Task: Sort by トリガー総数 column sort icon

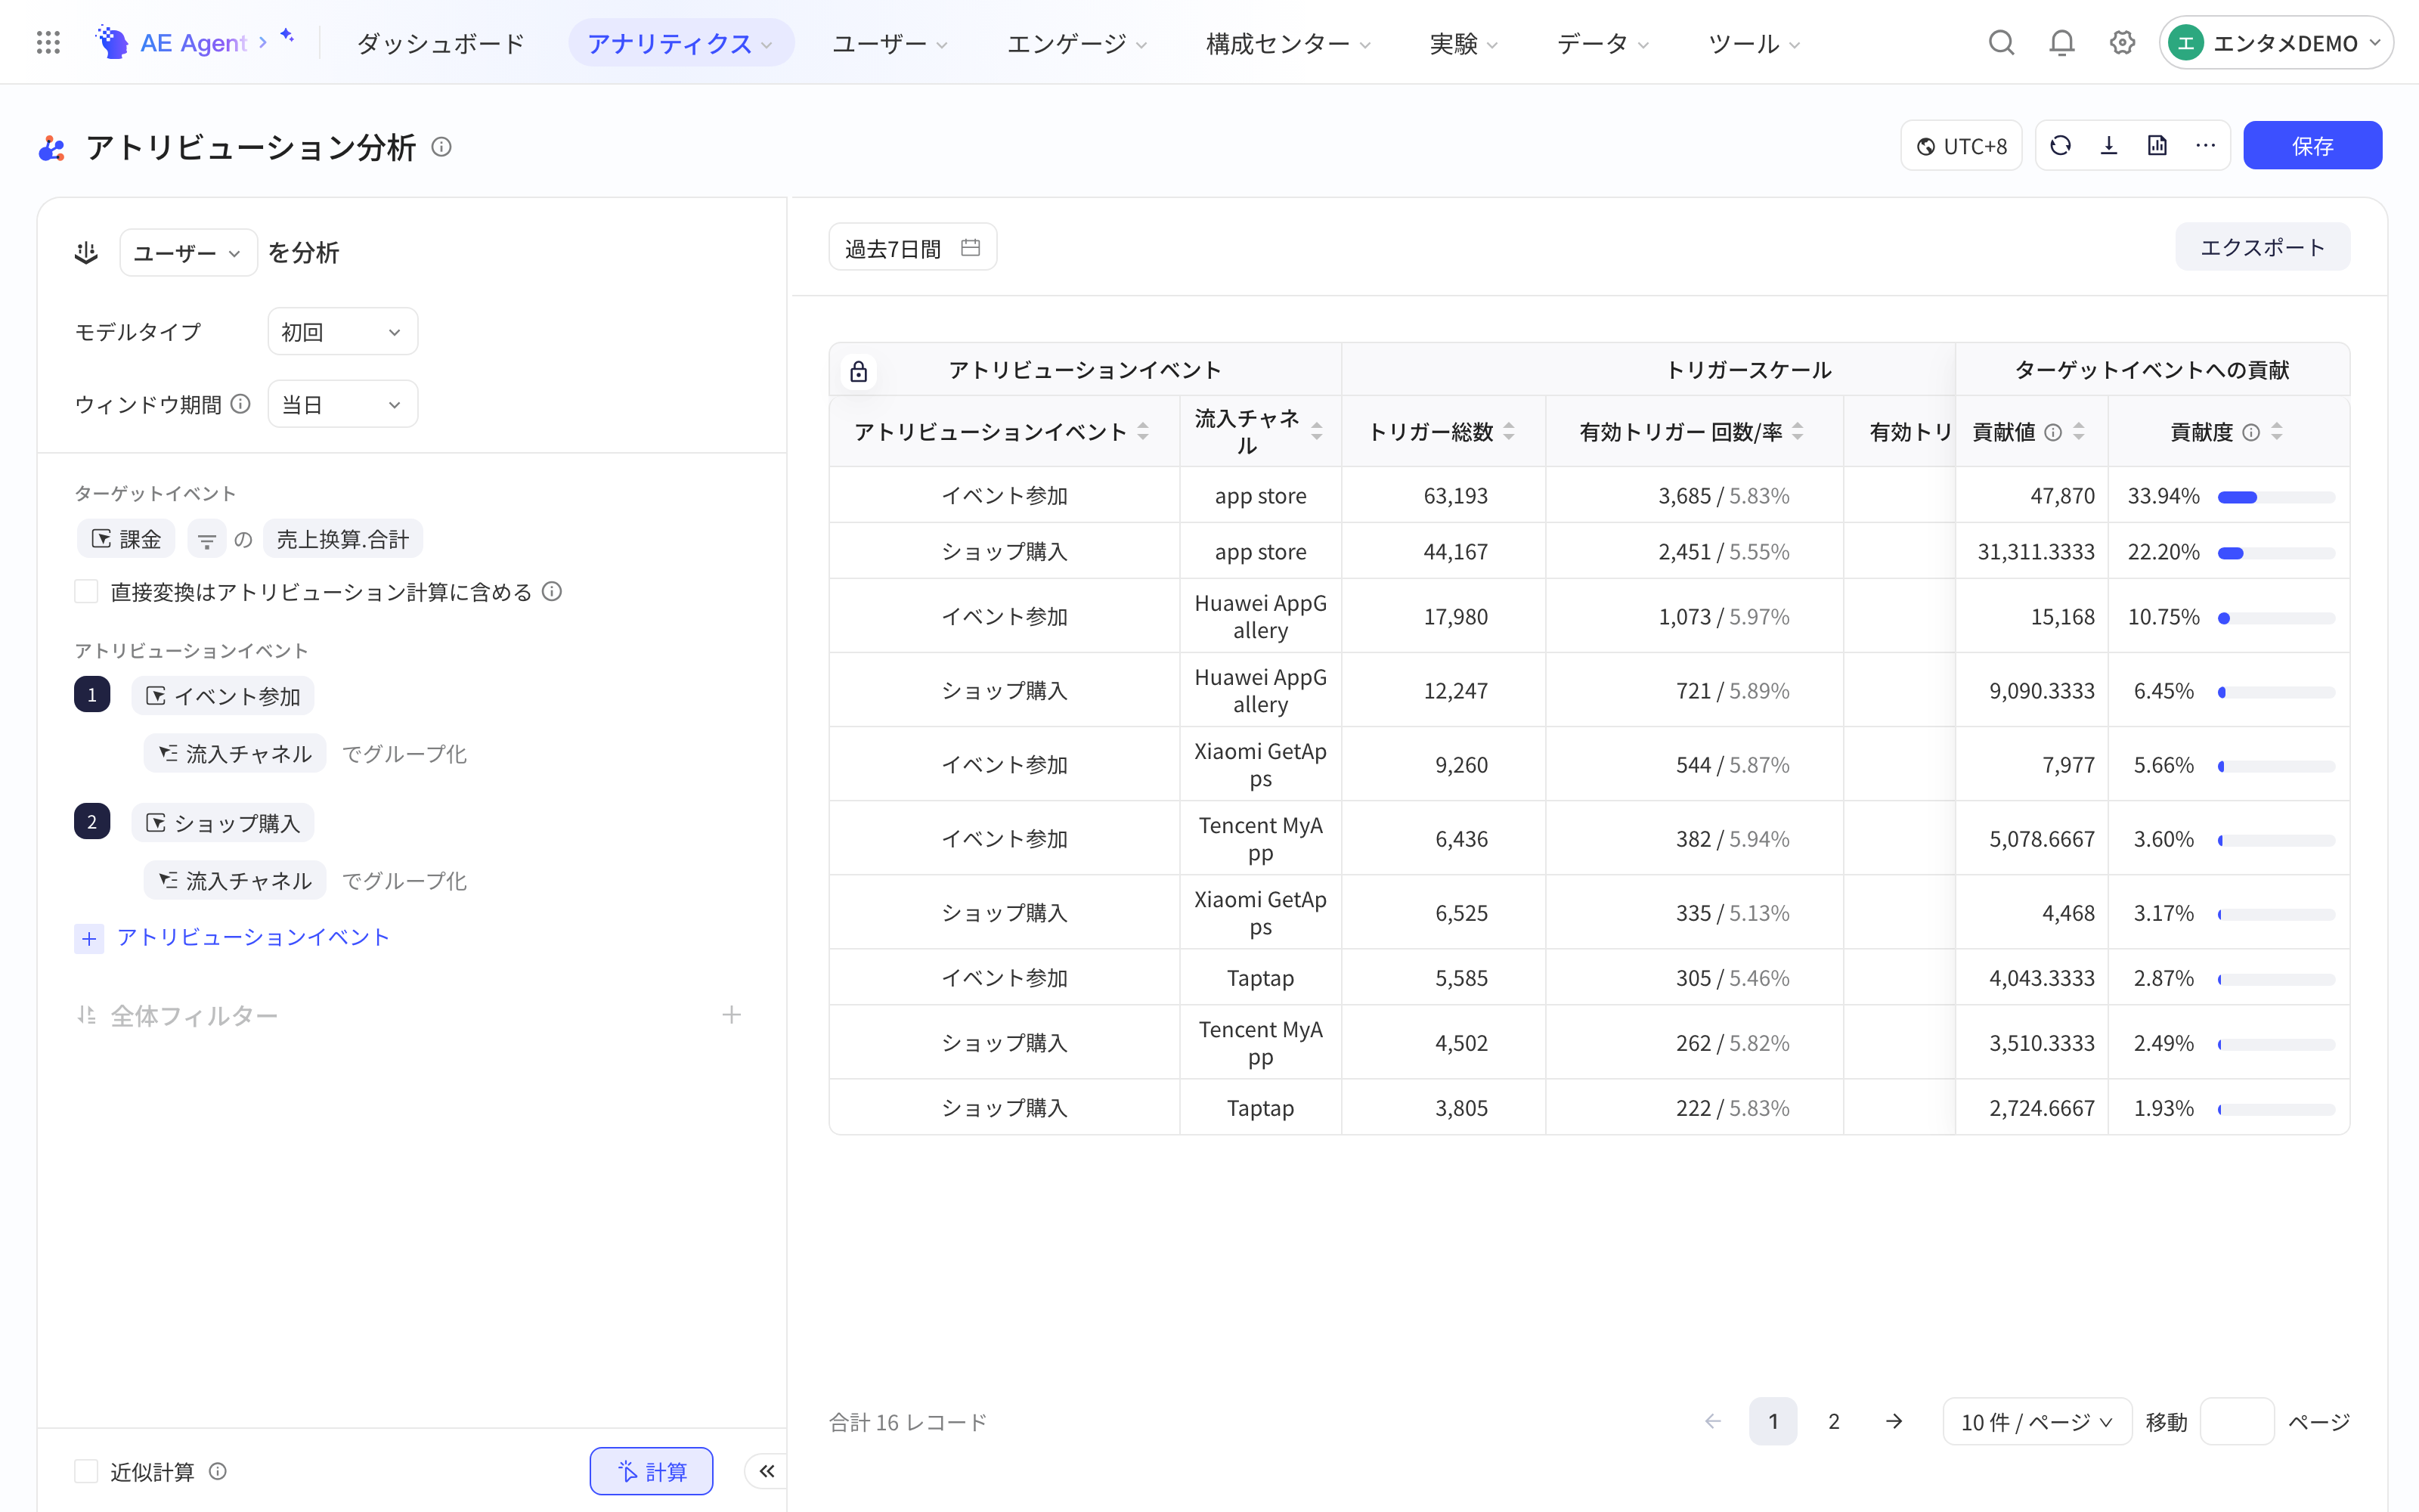Action: (1508, 432)
